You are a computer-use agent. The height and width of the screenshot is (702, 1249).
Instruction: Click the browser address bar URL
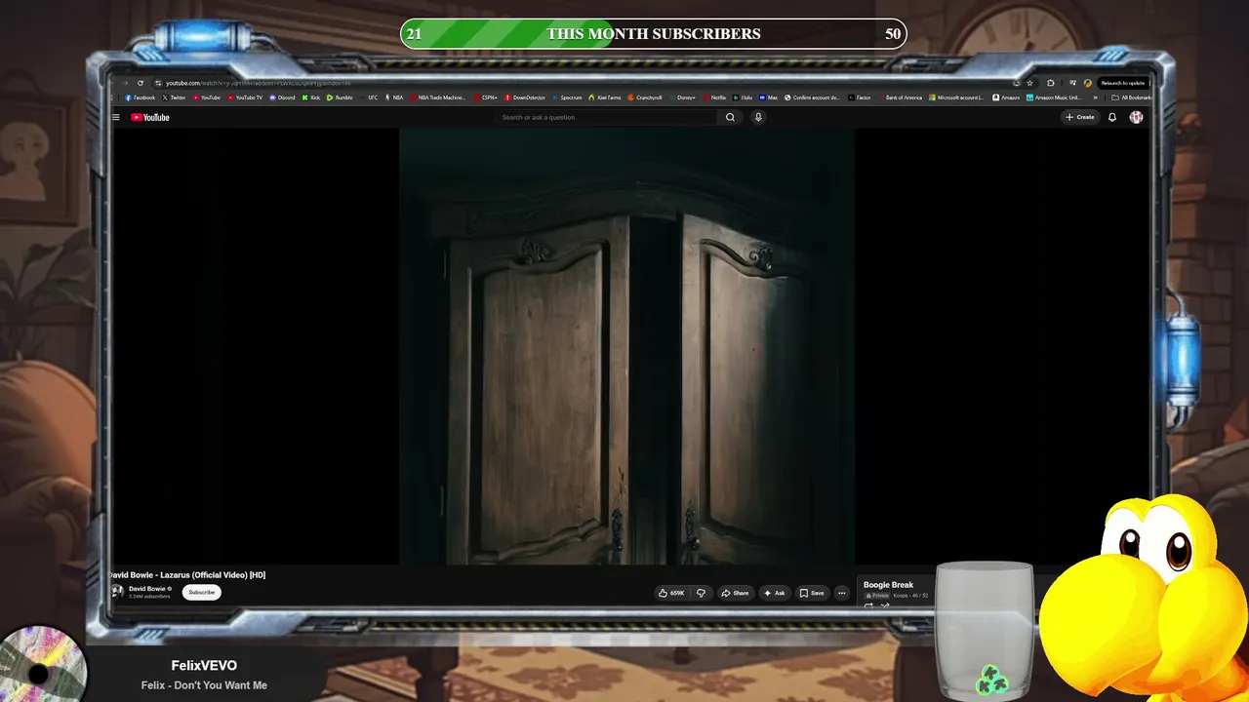(259, 83)
